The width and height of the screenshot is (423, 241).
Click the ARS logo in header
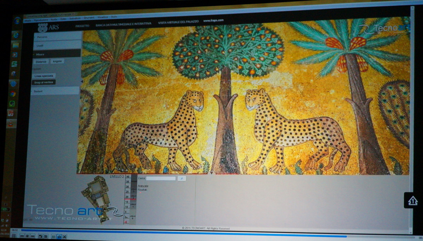pos(49,27)
